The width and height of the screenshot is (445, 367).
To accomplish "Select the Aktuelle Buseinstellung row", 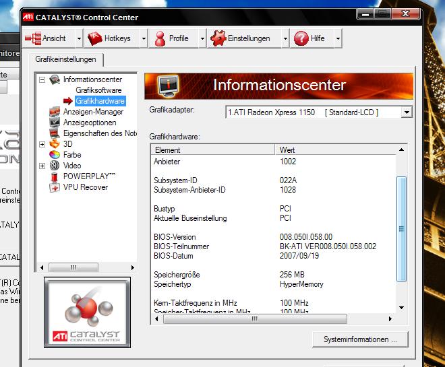I will (x=274, y=218).
